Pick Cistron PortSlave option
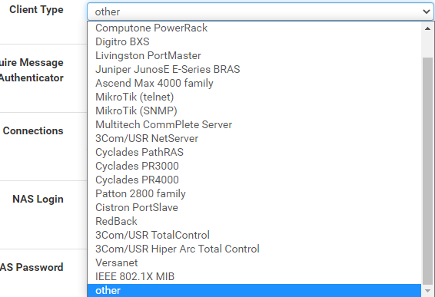The width and height of the screenshot is (435, 297). (x=254, y=207)
